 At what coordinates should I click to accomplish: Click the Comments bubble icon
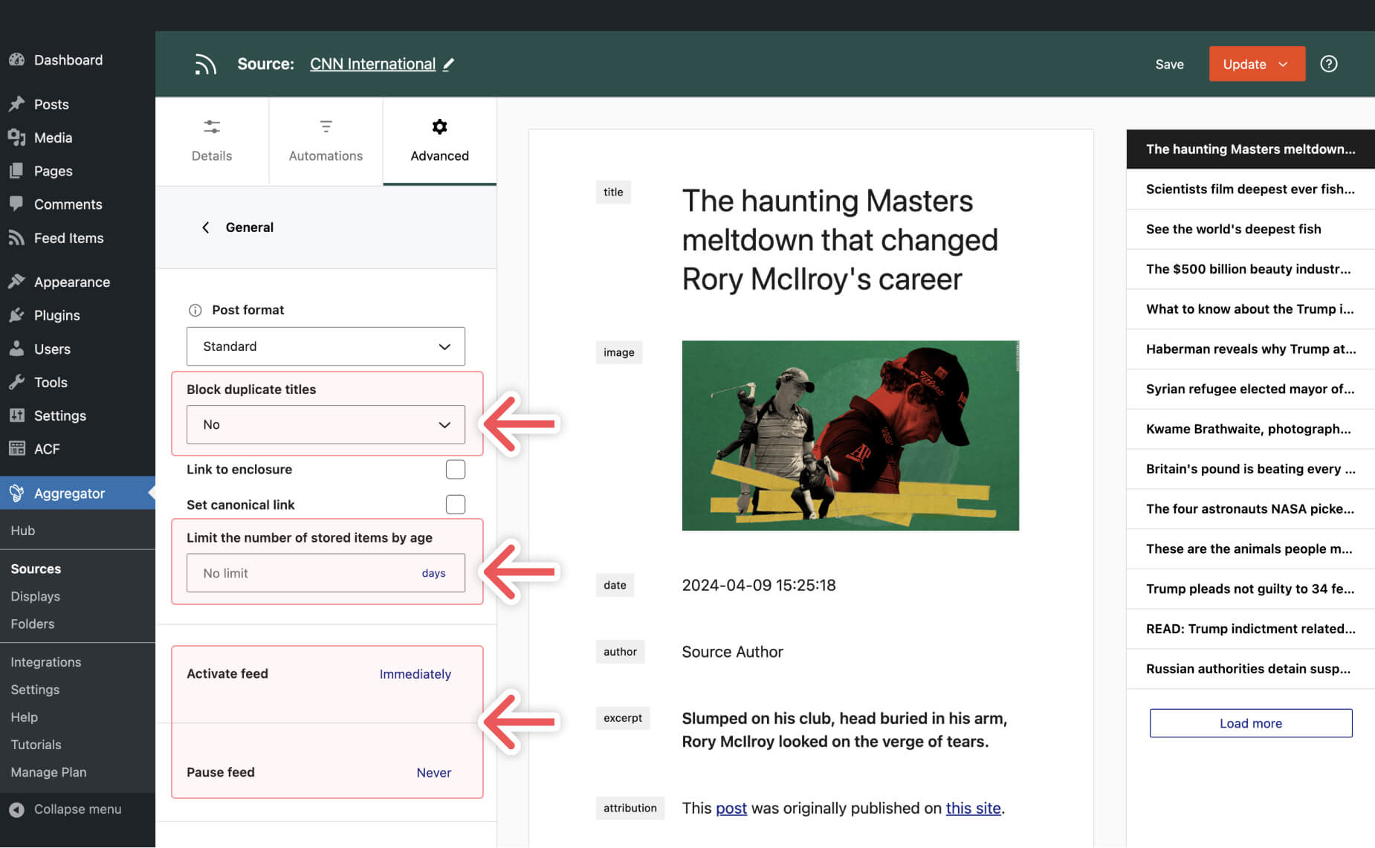(16, 204)
